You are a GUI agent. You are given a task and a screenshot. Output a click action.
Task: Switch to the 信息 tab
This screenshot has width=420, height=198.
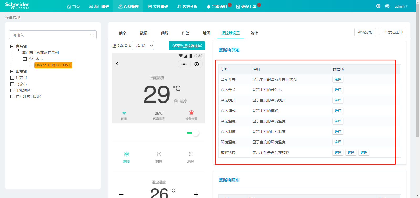123,33
